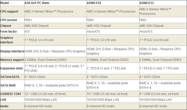Image resolution: width=187 pixels, height=110 pixels.
Task: Click the Display interface row label
Action: coord(12,51)
